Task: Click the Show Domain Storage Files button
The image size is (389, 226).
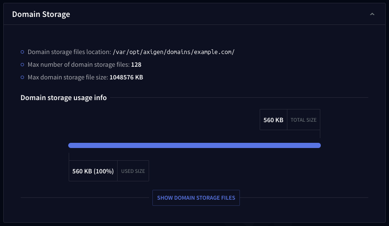Action: click(196, 198)
